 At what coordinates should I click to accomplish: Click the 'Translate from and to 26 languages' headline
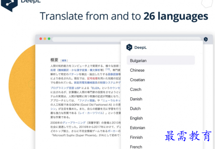(x=124, y=16)
